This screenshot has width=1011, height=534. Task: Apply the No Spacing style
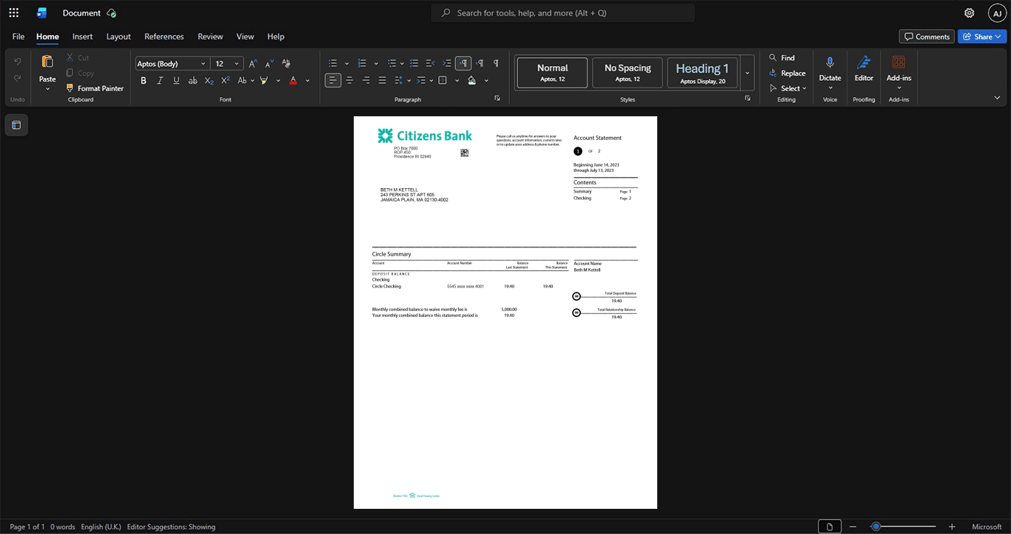click(x=628, y=73)
